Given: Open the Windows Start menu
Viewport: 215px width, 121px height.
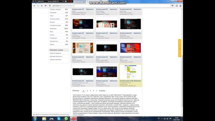Looking at the screenshot, I should coord(35,119).
